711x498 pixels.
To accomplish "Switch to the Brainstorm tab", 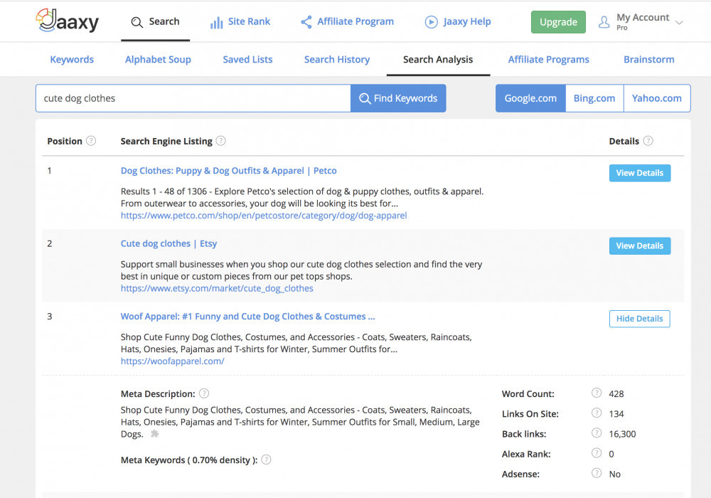I will click(x=649, y=60).
